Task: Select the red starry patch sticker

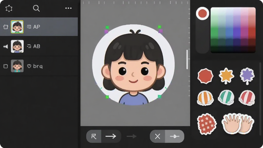Action: (207, 124)
